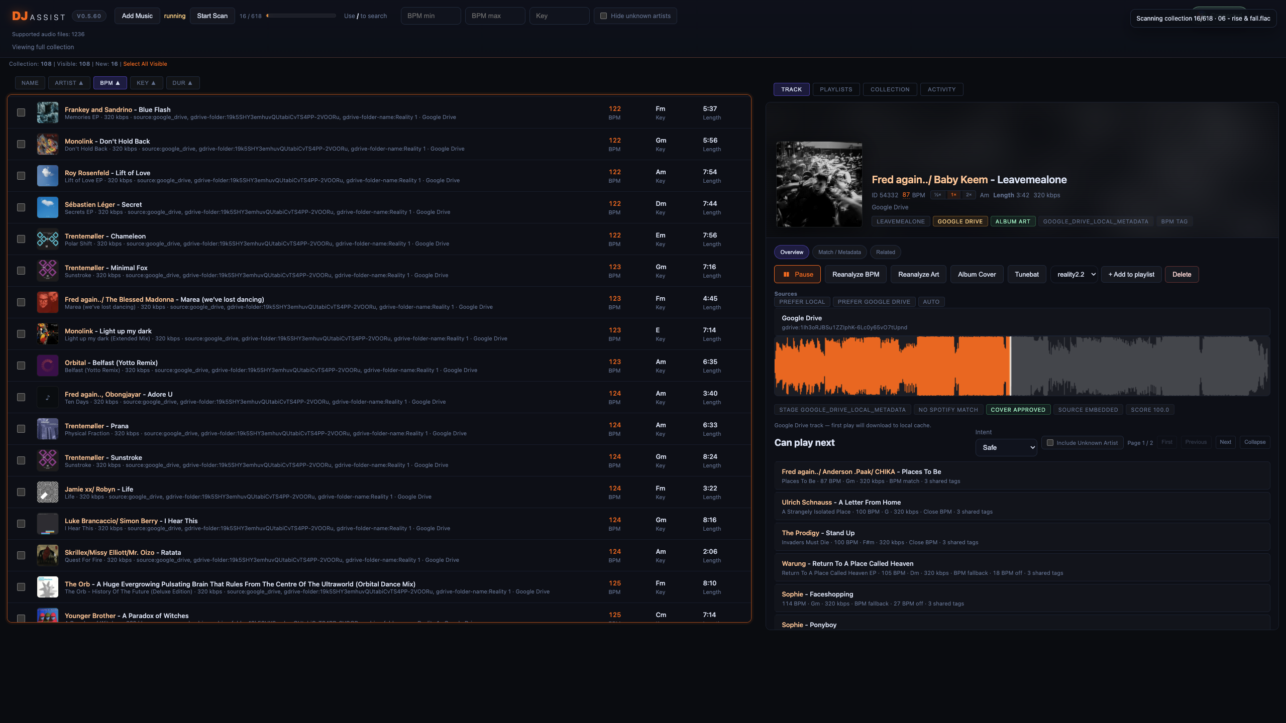Click the Trentemøller Prana album thumbnail
This screenshot has height=723, width=1286.
pyautogui.click(x=48, y=429)
